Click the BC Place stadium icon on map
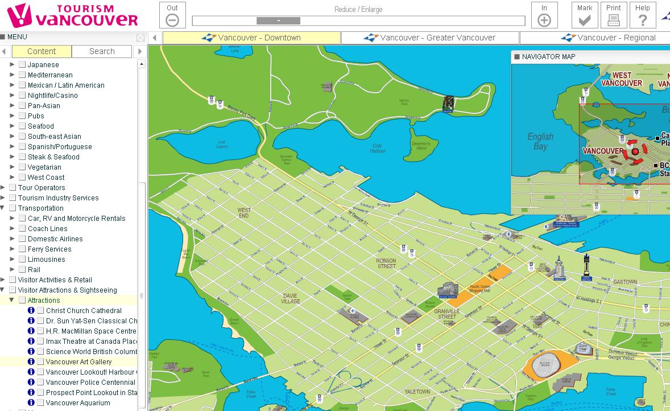 coord(545,365)
